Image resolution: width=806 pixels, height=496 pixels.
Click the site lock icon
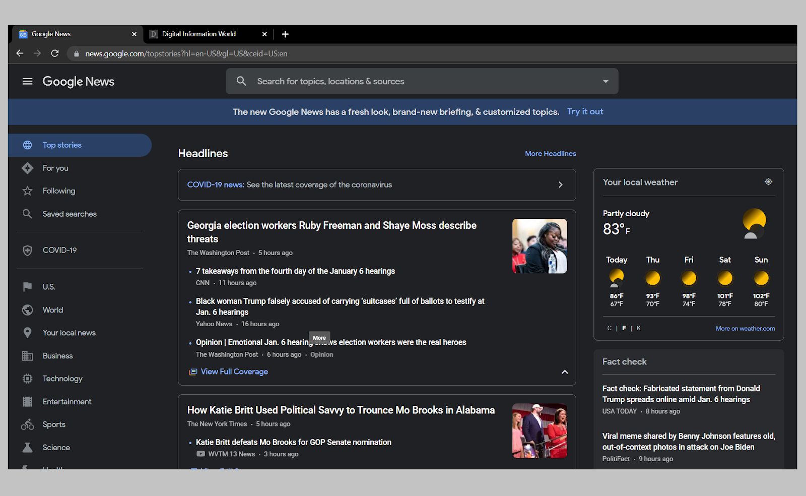pyautogui.click(x=77, y=53)
